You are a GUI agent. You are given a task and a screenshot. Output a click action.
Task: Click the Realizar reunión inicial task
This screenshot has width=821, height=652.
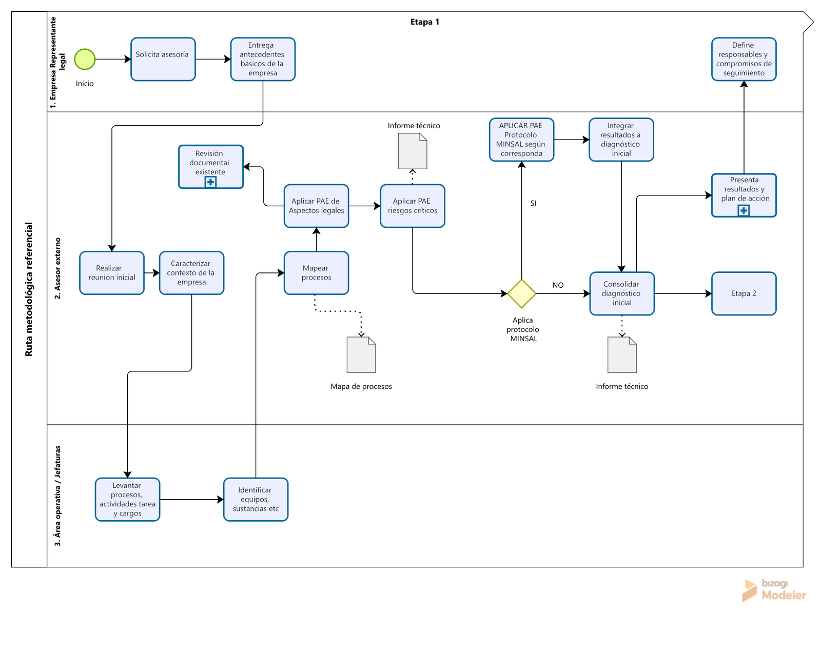point(112,273)
